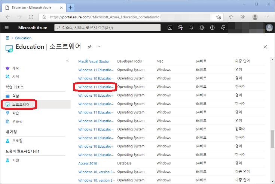Open Azure account avatar menu
The width and height of the screenshot is (275, 184).
[x=269, y=28]
